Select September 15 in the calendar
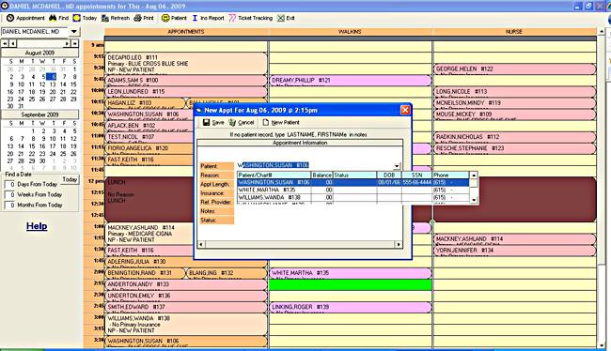Image resolution: width=611 pixels, height=351 pixels. click(32, 146)
